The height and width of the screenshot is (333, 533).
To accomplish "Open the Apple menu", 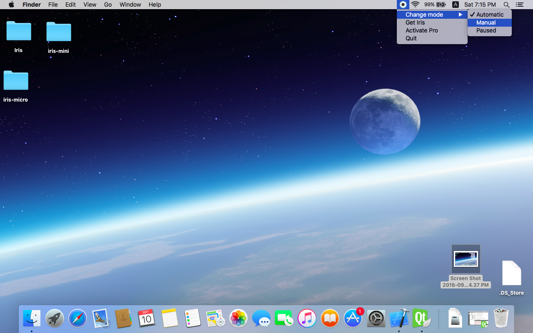I will point(11,5).
